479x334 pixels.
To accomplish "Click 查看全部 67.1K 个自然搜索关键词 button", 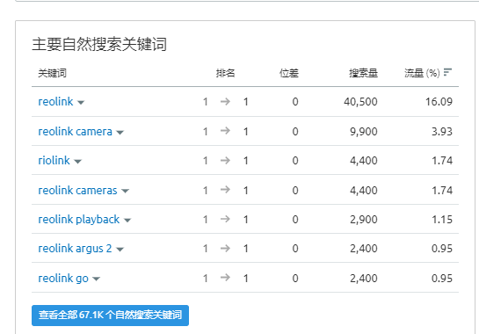I will [110, 315].
